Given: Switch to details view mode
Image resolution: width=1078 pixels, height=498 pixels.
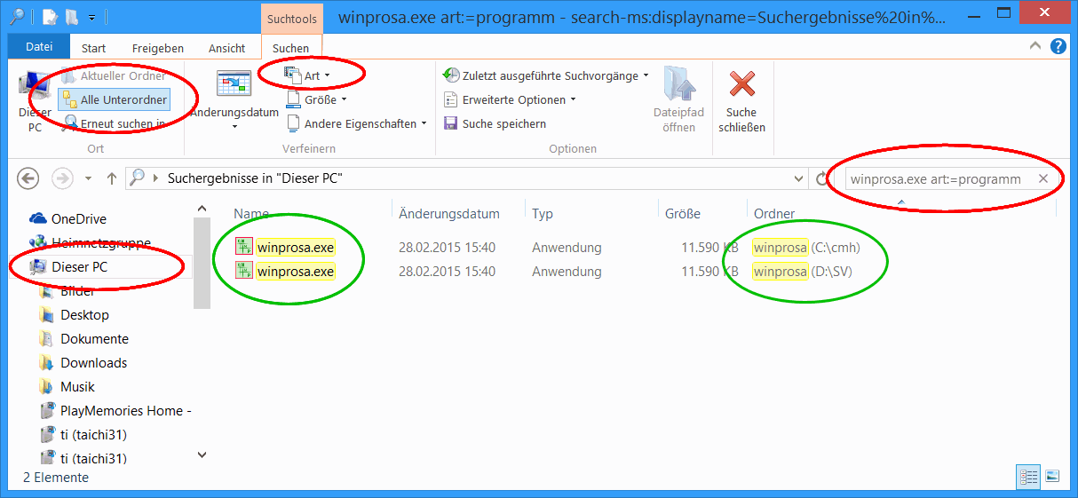Looking at the screenshot, I should pos(1029,476).
